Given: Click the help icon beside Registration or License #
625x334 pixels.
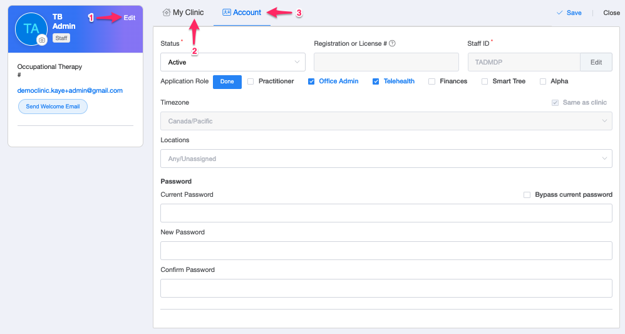Looking at the screenshot, I should pyautogui.click(x=392, y=43).
